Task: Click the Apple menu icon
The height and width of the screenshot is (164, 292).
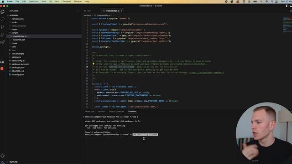Action: [3, 1]
